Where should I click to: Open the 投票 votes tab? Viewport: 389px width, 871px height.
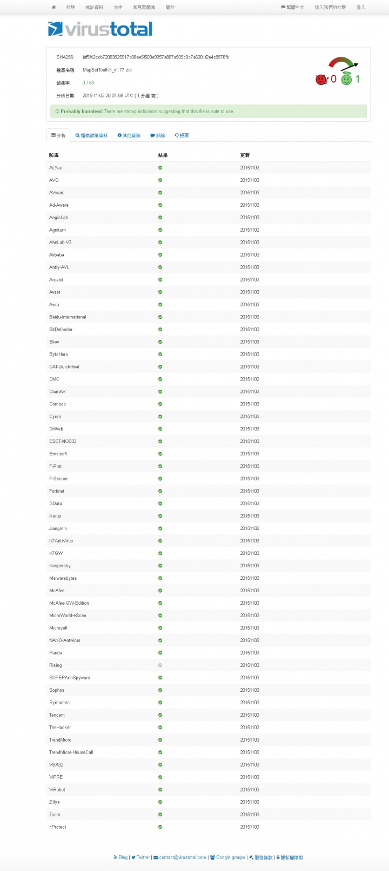click(182, 135)
